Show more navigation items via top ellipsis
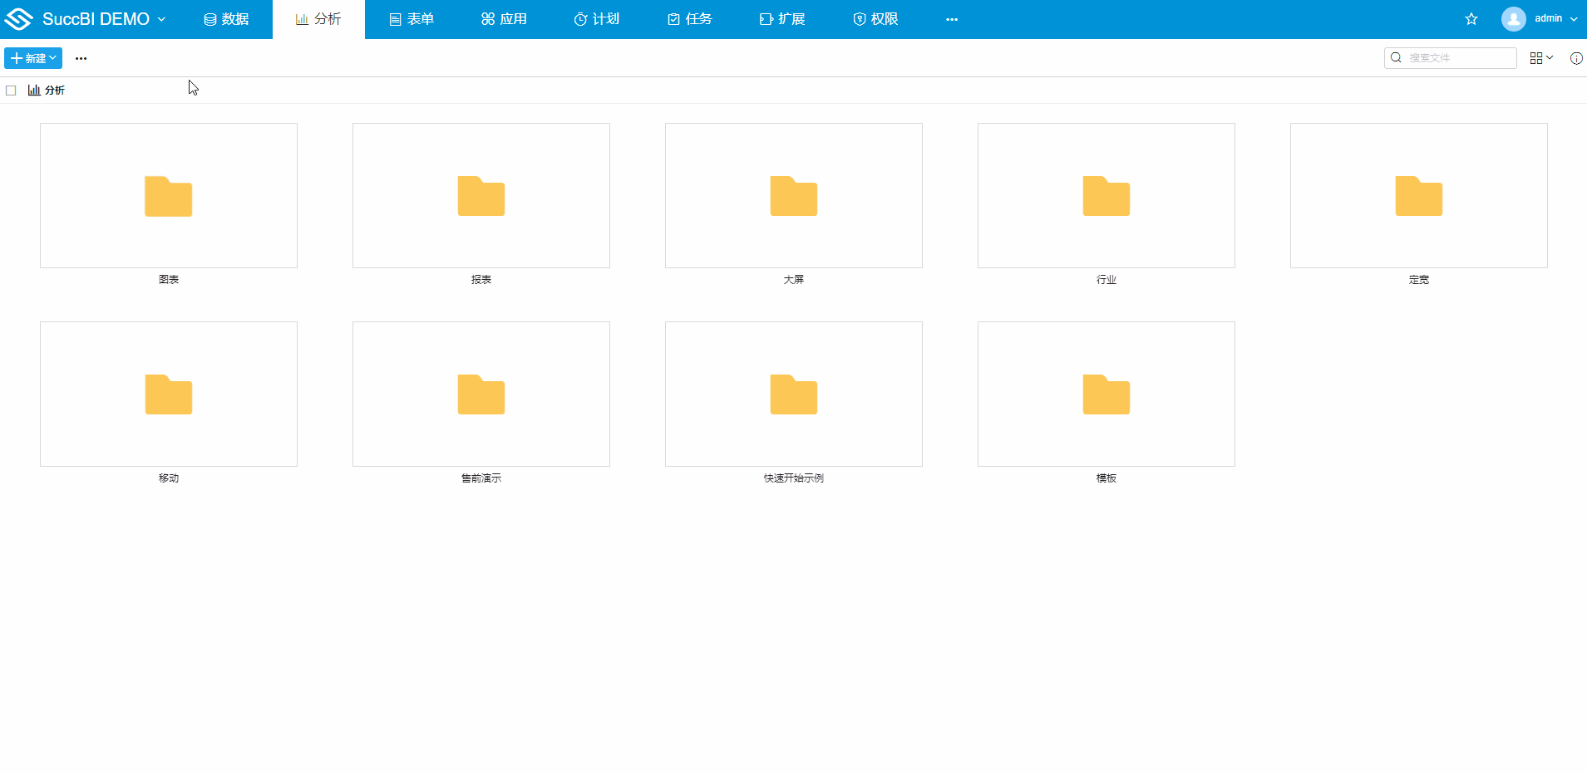The height and width of the screenshot is (774, 1587). point(952,19)
